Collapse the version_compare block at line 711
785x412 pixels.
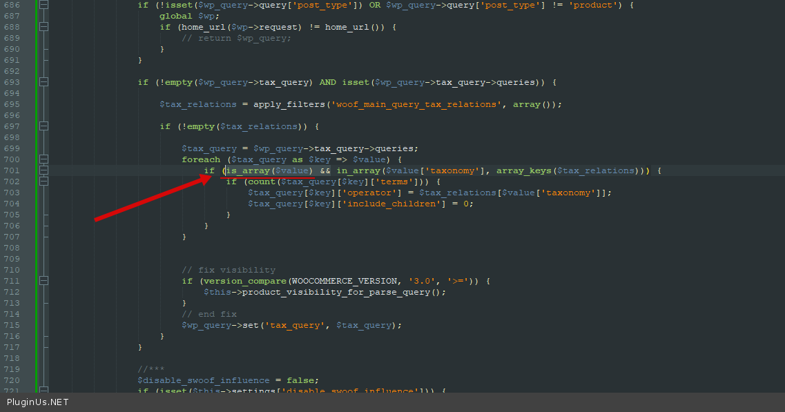click(44, 281)
